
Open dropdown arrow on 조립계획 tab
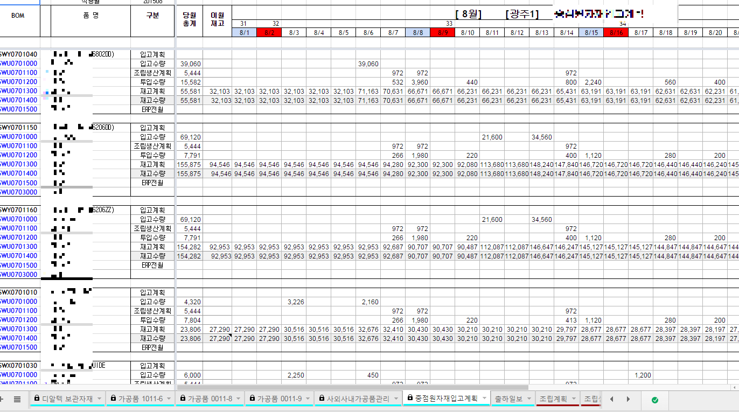574,399
